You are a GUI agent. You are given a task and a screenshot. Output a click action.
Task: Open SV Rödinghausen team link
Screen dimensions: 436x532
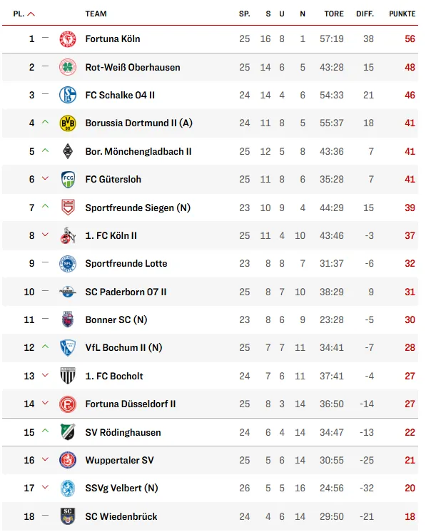coord(123,432)
